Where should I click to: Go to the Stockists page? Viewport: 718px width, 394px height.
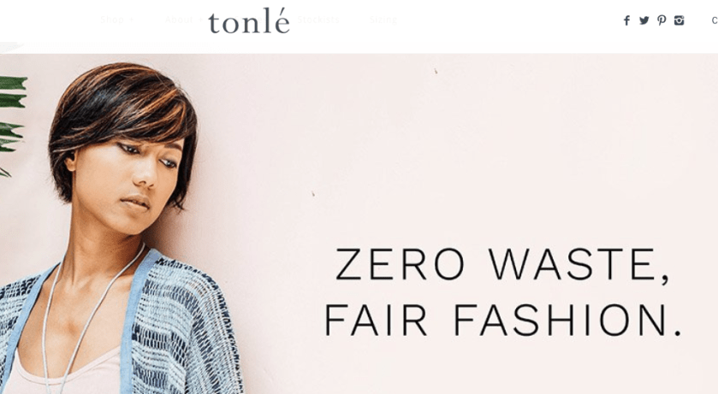[318, 20]
